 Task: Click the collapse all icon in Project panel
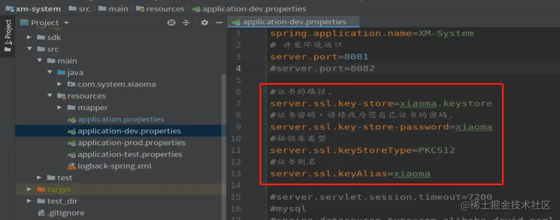186,23
